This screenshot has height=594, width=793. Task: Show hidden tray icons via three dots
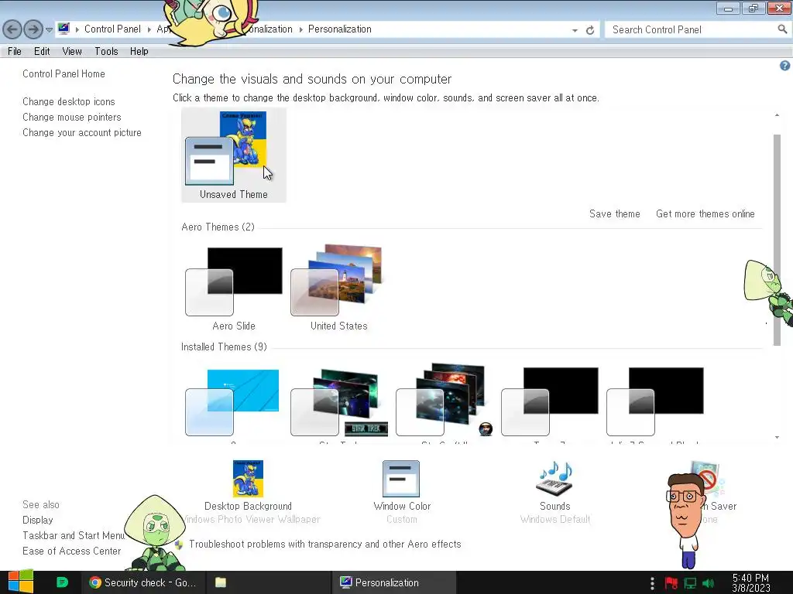point(652,583)
